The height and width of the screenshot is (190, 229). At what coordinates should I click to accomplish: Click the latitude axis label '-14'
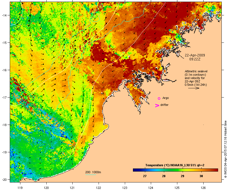[x=4, y=15]
